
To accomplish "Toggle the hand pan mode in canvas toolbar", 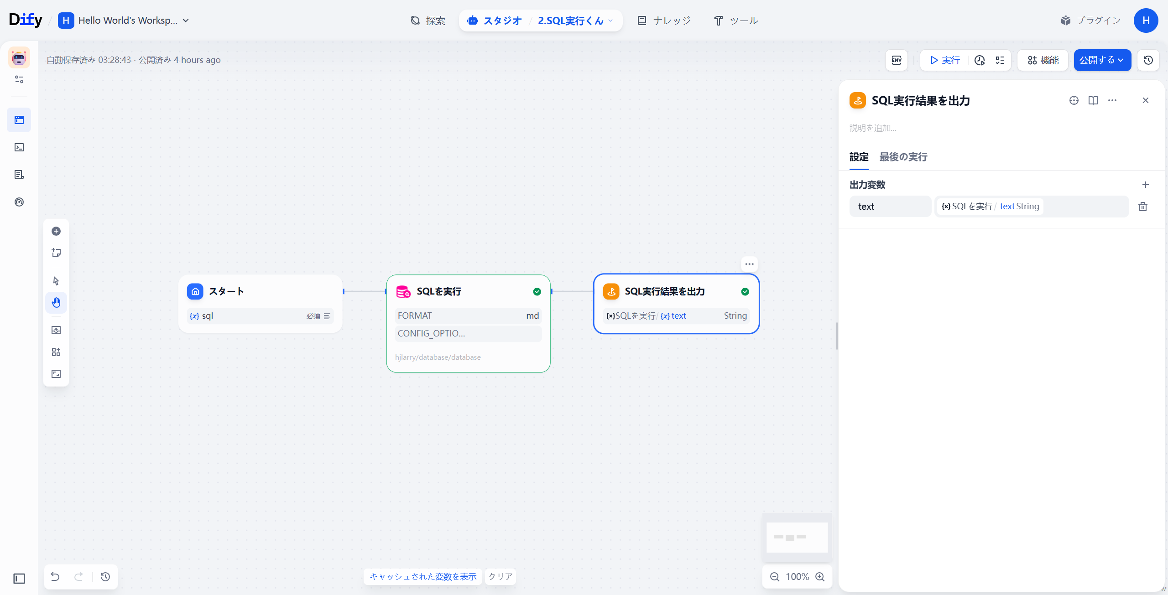I will click(x=56, y=302).
